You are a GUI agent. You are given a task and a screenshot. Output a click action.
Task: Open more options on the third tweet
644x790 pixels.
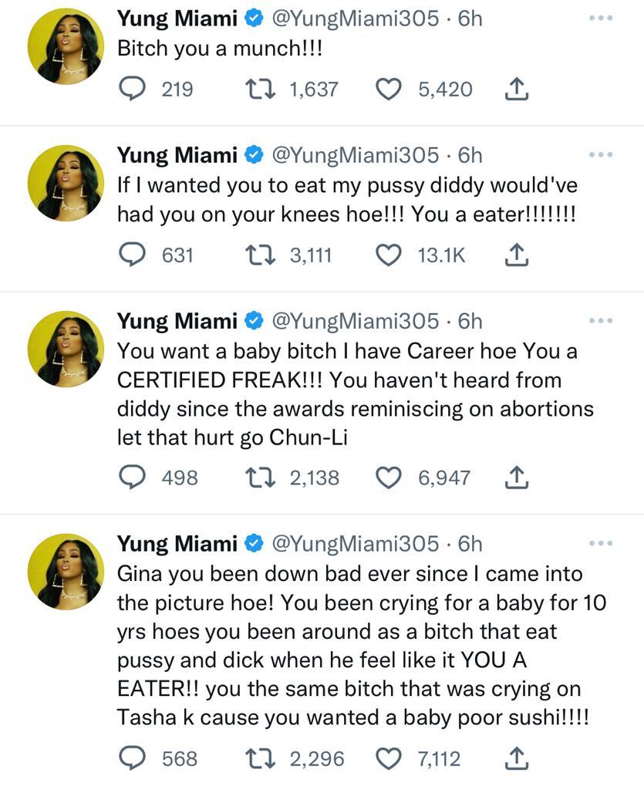click(x=599, y=320)
